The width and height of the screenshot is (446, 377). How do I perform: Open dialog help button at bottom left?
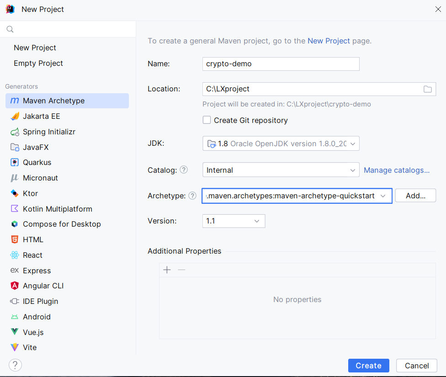point(15,365)
